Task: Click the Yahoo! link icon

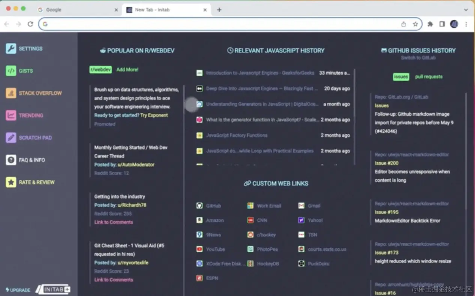Action: tap(301, 220)
